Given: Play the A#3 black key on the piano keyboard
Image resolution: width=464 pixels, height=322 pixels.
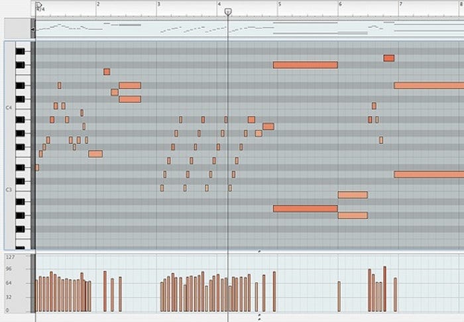Looking at the screenshot, I should (x=20, y=119).
